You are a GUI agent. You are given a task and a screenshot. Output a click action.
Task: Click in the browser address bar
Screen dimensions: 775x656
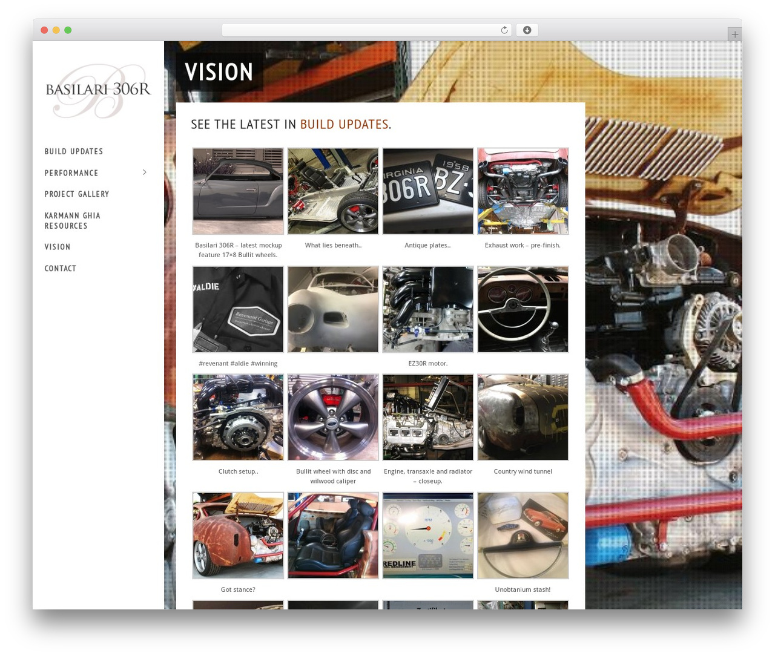click(366, 30)
